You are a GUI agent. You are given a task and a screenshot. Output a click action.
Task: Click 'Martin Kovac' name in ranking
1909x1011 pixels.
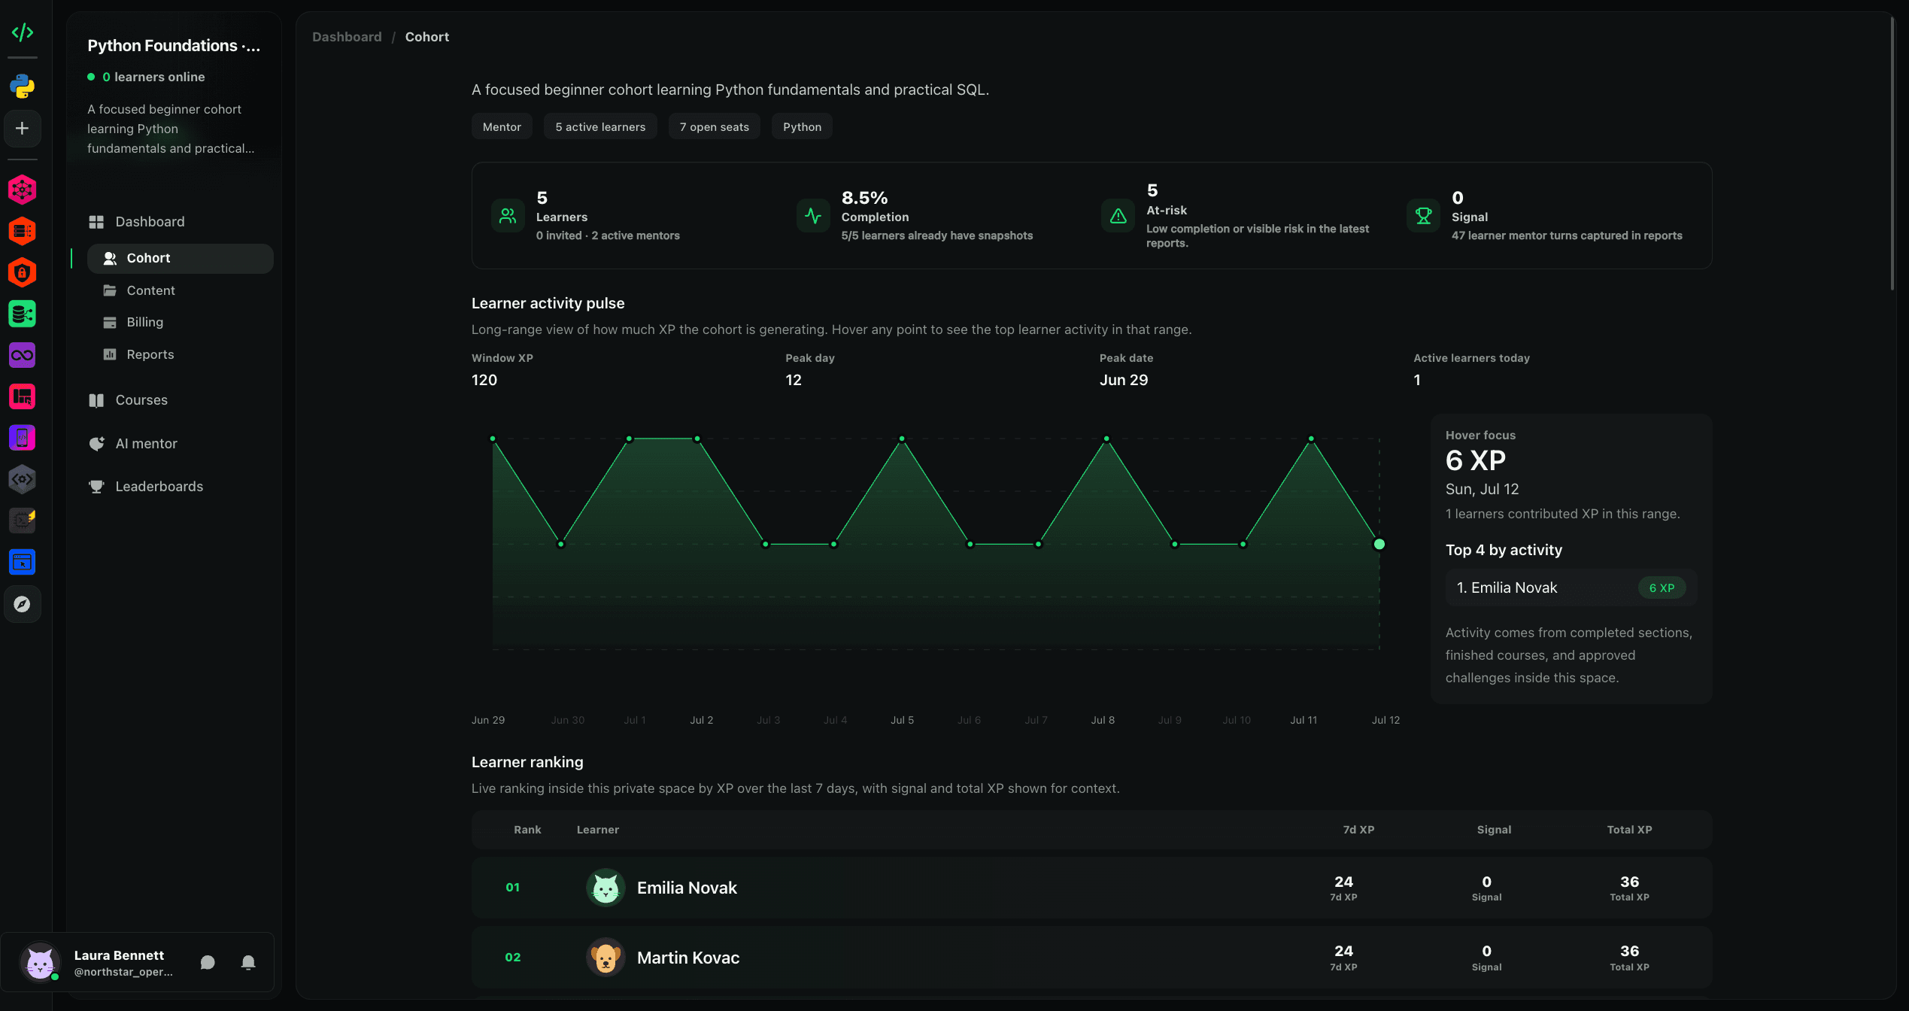688,958
